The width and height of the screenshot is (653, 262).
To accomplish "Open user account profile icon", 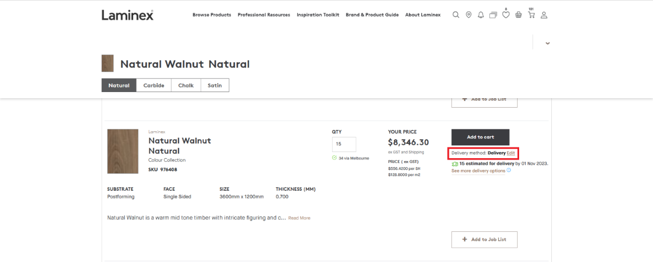I will [x=544, y=15].
